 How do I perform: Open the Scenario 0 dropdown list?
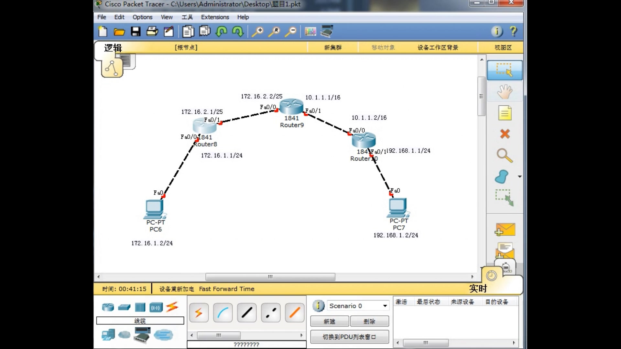384,305
